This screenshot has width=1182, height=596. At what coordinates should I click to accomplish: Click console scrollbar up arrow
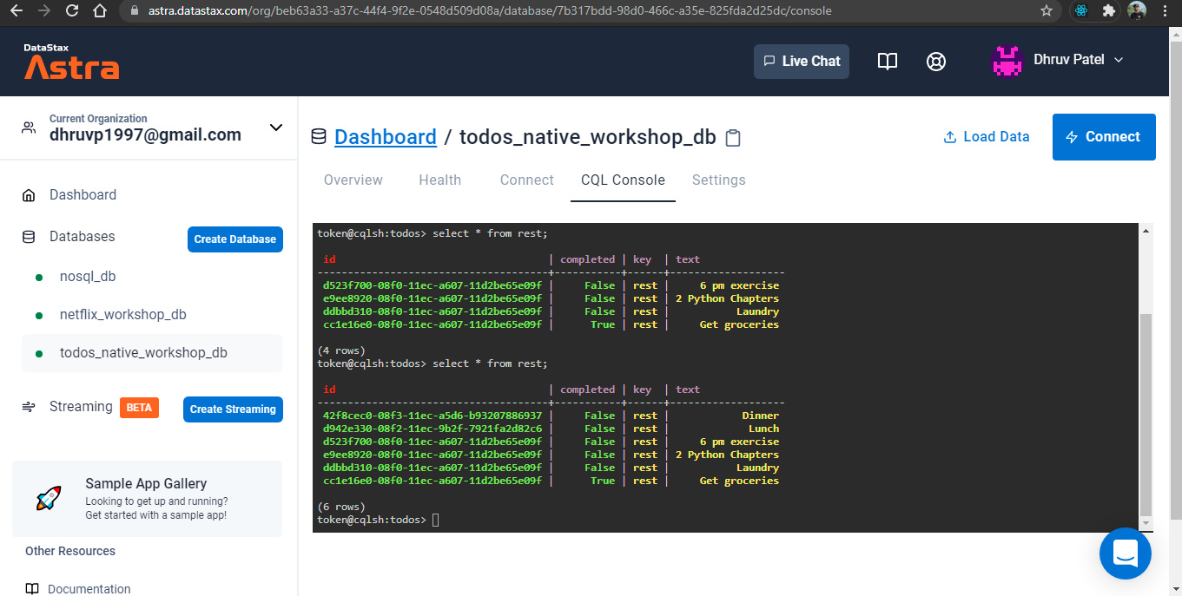[x=1146, y=231]
